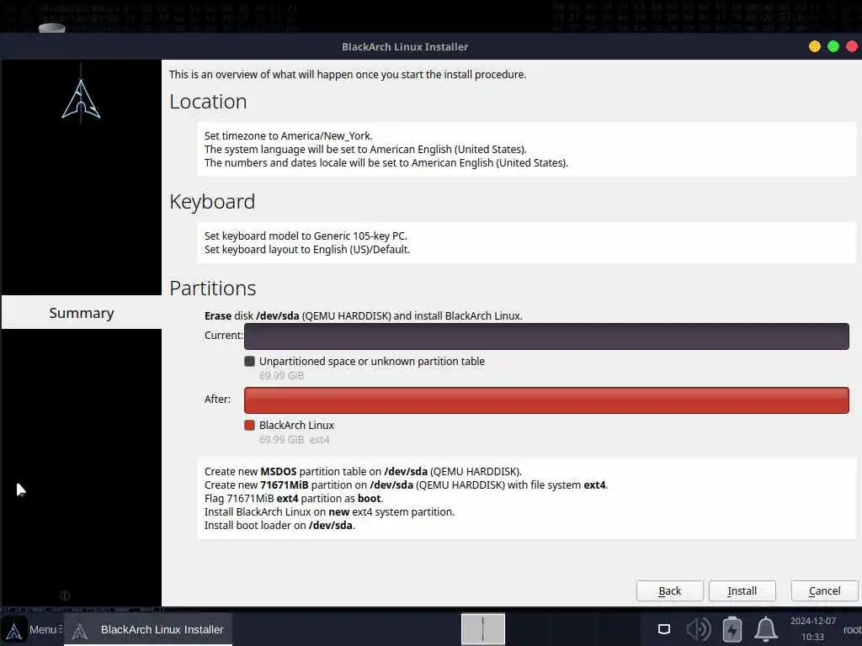Viewport: 862px width, 646px height.
Task: Click the red BlackArch Linux legend swatch
Action: click(x=249, y=425)
